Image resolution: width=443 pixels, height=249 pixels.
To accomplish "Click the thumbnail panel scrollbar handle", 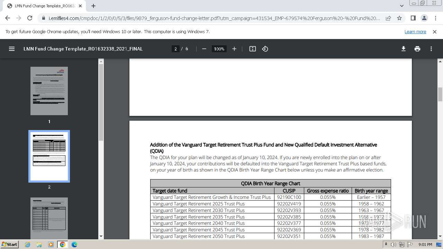I will 101,102.
